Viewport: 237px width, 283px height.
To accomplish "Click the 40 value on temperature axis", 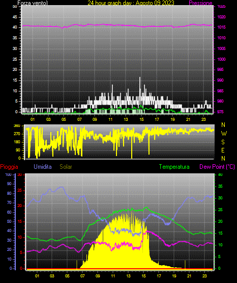I will coord(220,174).
